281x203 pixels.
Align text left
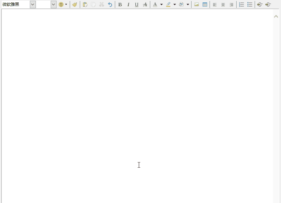[215, 5]
